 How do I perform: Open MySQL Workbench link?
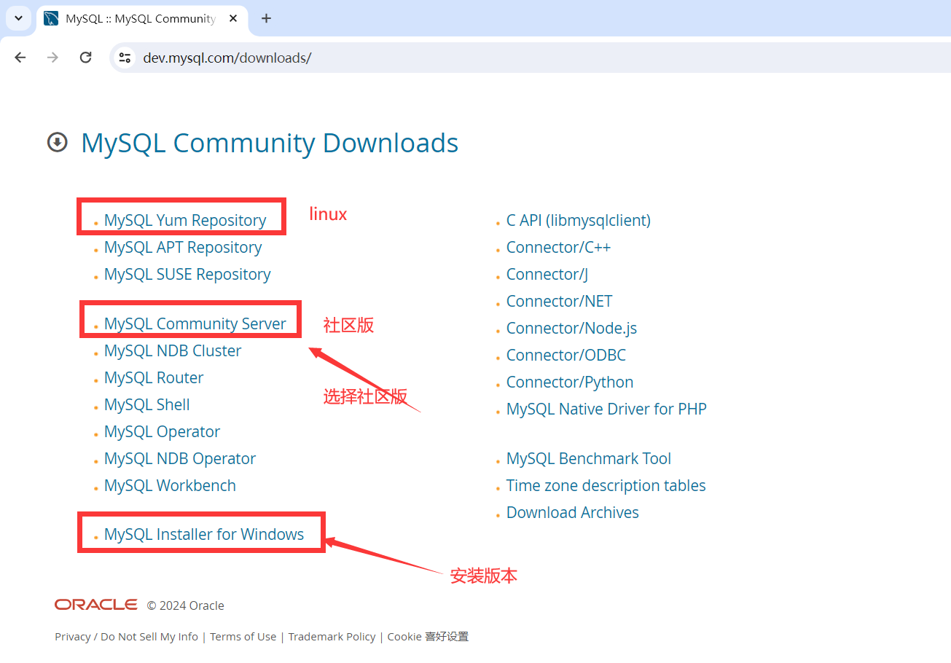tap(170, 485)
